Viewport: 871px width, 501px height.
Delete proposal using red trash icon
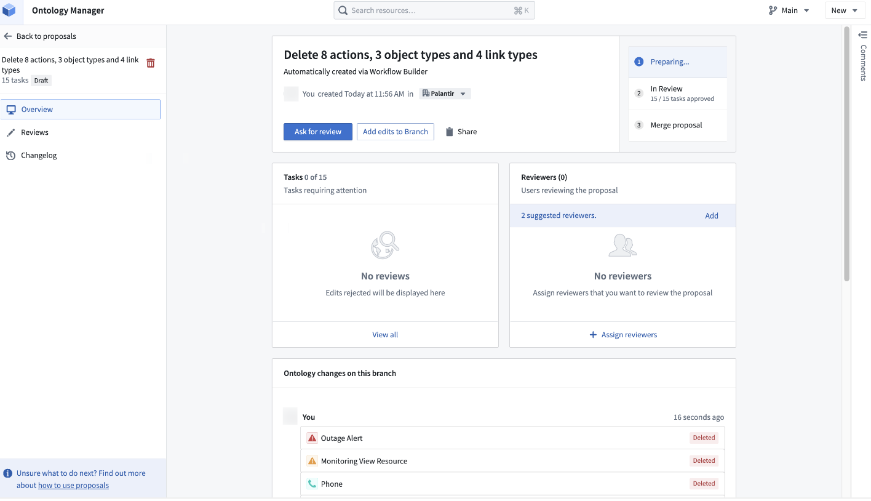click(151, 63)
